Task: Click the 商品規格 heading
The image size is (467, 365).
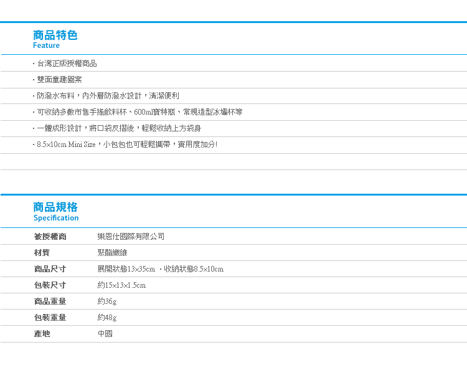Action: click(55, 207)
